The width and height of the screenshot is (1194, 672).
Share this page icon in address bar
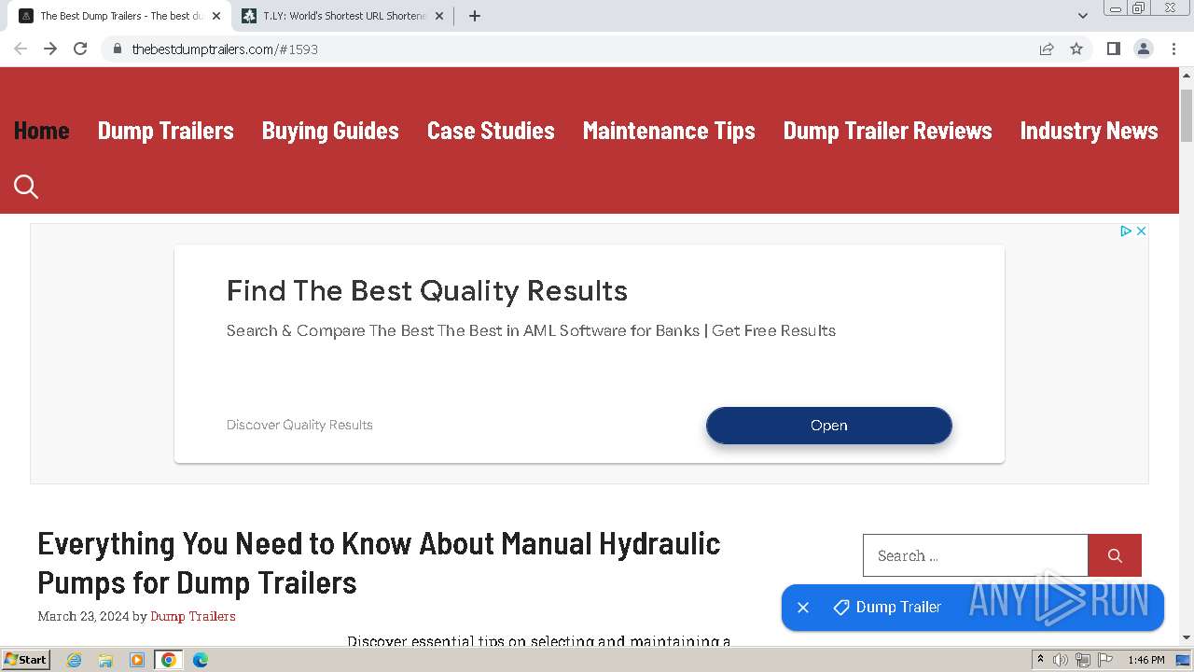[x=1047, y=49]
